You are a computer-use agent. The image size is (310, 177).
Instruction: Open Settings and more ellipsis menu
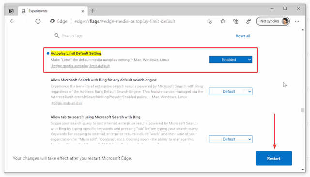tap(297, 21)
